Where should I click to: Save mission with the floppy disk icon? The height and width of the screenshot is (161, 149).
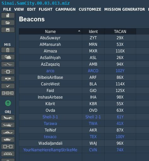click(x=8, y=30)
